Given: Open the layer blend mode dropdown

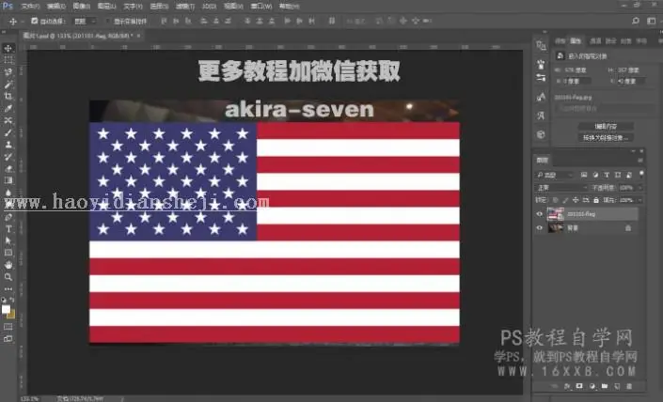Looking at the screenshot, I should tap(562, 188).
